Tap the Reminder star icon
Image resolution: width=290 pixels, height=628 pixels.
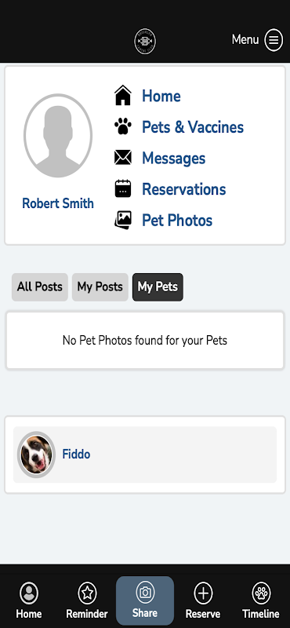point(87,593)
